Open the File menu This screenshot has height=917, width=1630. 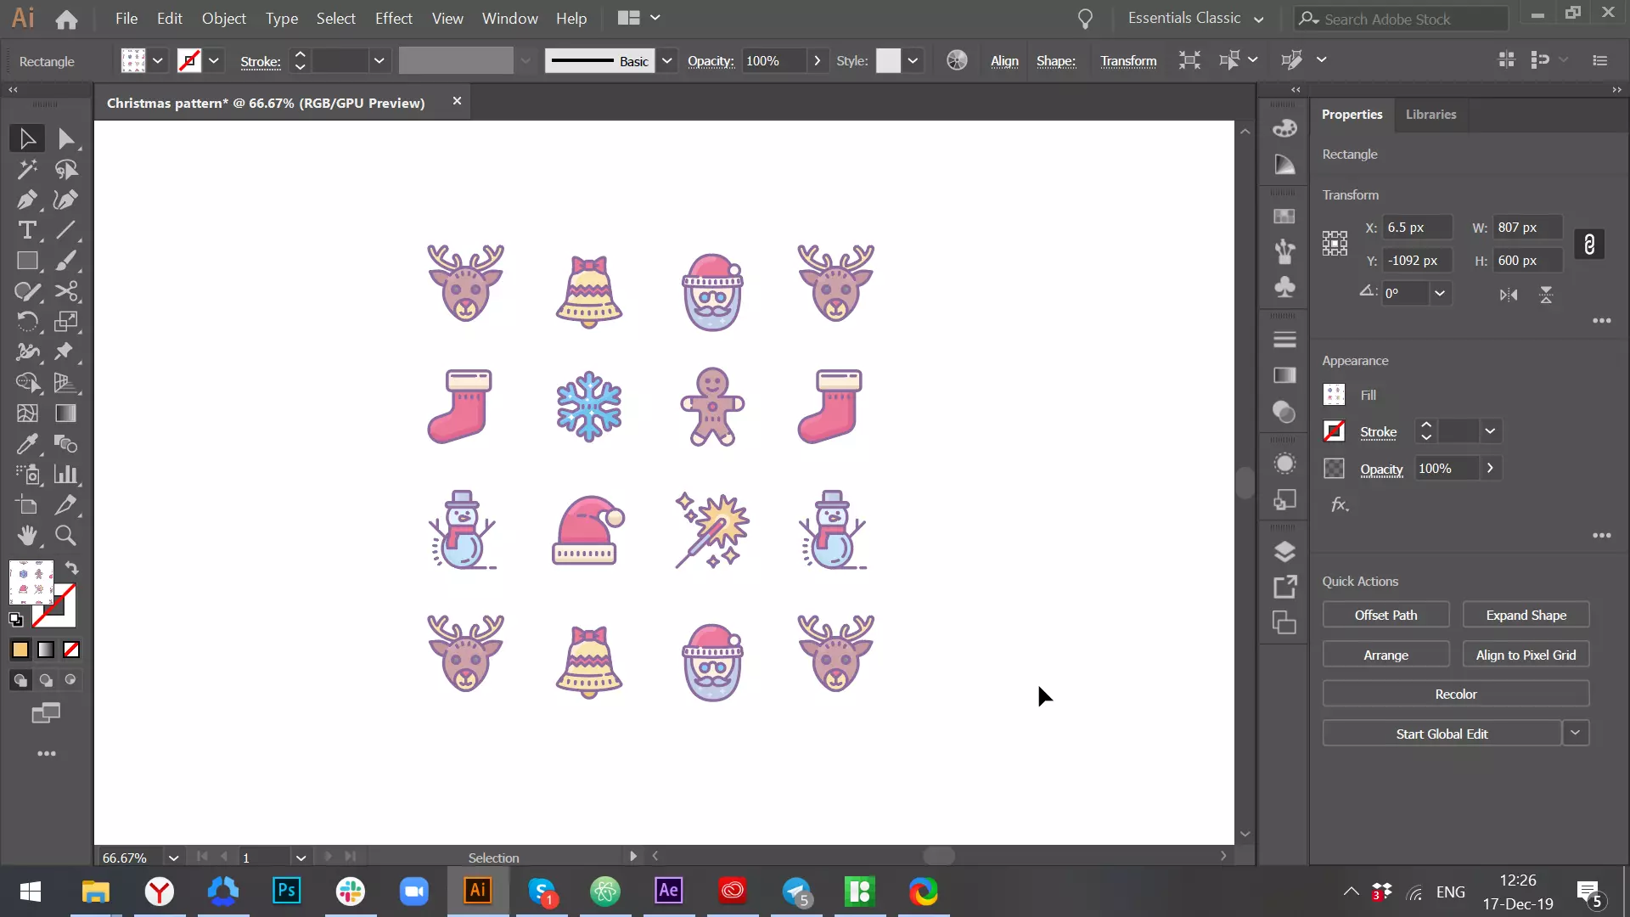126,18
